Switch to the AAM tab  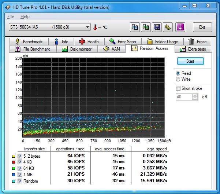tap(112, 49)
